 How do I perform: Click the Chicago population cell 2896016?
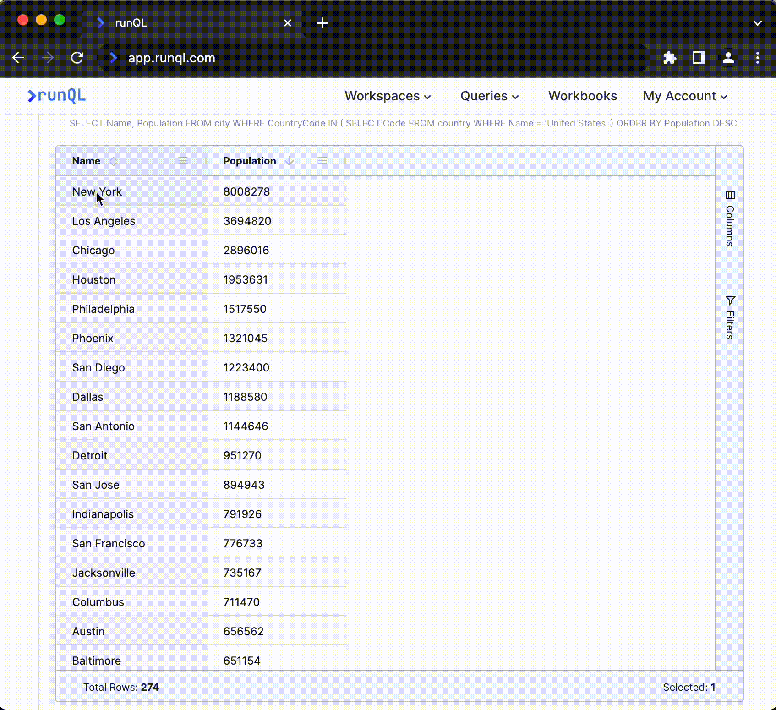(246, 251)
